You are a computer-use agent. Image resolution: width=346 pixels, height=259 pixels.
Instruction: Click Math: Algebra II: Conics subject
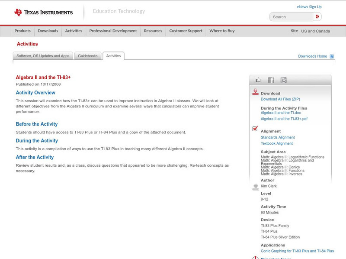tap(280, 167)
